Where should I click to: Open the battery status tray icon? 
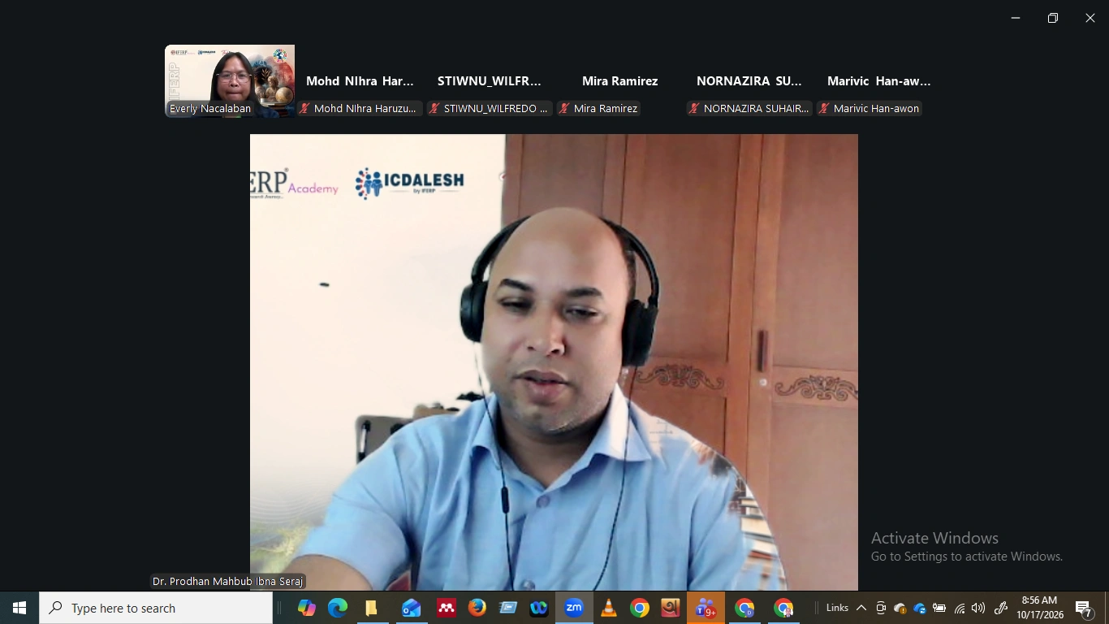tap(939, 608)
